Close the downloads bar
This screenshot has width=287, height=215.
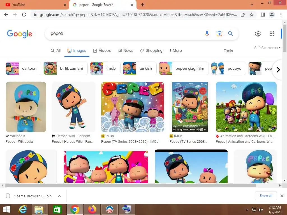tap(282, 196)
